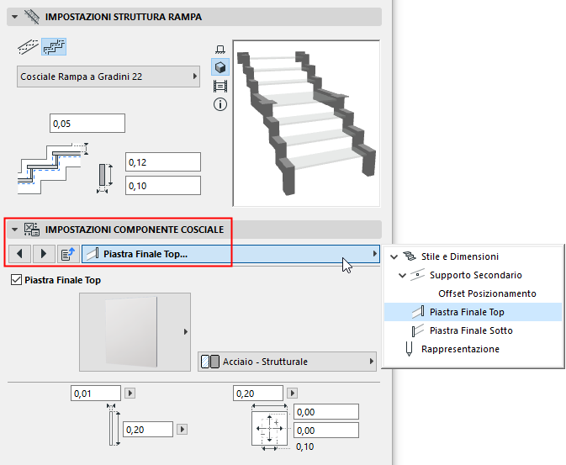Choose Offset Posizionamento entry
Viewport: 566px width, 465px height.
click(487, 293)
